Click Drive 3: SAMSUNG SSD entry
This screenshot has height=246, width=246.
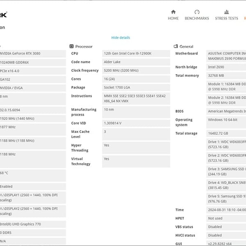coord(226,172)
